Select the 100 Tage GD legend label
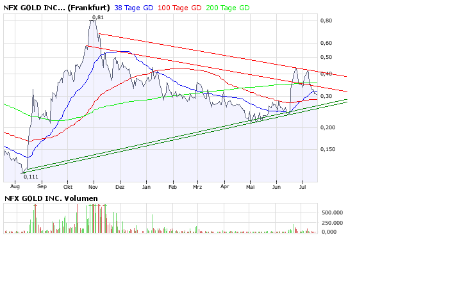The height and width of the screenshot is (304, 473). pos(179,8)
